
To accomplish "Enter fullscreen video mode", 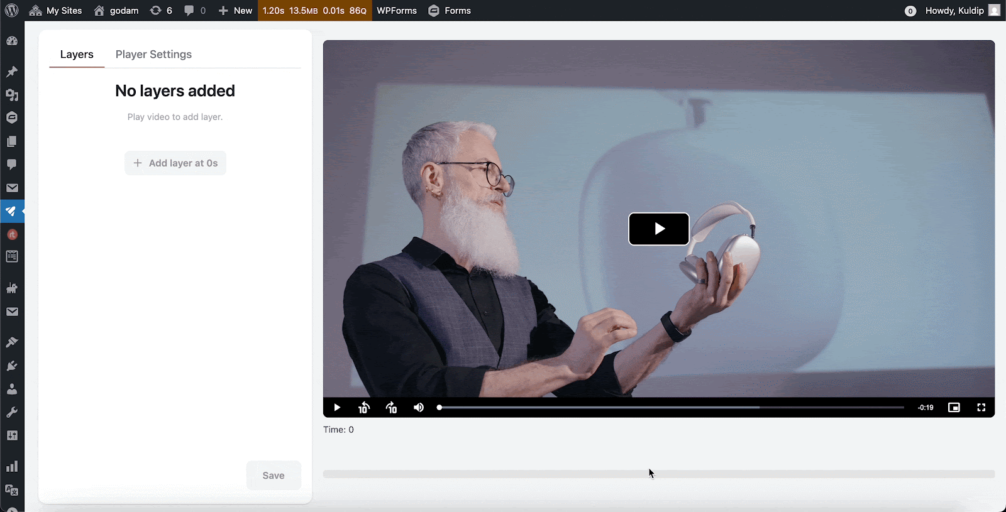I will [981, 408].
